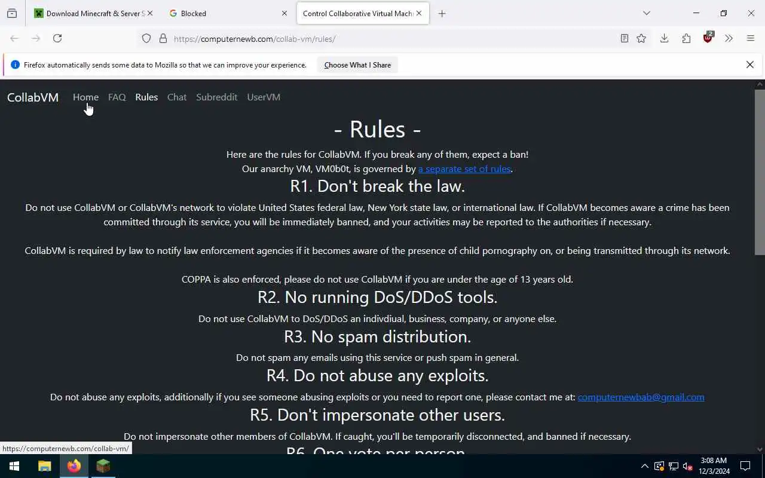Open the network tray icon
Image resolution: width=765 pixels, height=478 pixels.
click(674, 466)
